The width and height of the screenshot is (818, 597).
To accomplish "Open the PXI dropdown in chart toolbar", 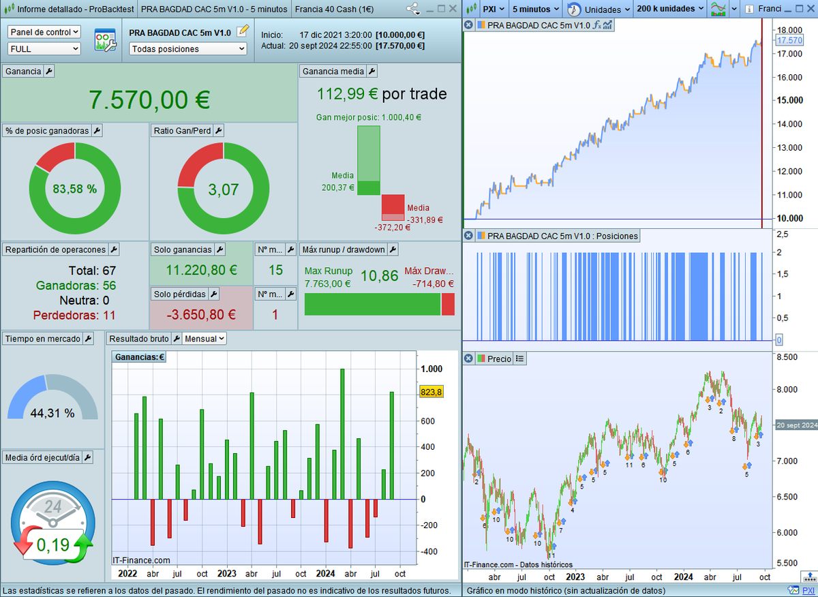I will [493, 9].
